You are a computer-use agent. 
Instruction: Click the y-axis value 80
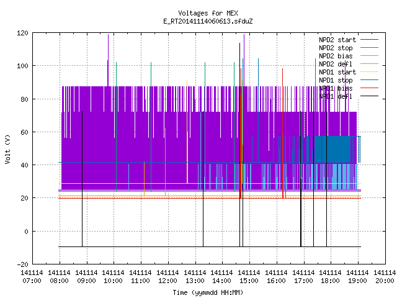(x=24, y=99)
